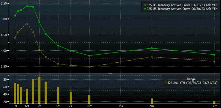Click yellow 03/31/23 legend star marker
Viewport: 221px width, 108px height.
click(x=145, y=5)
